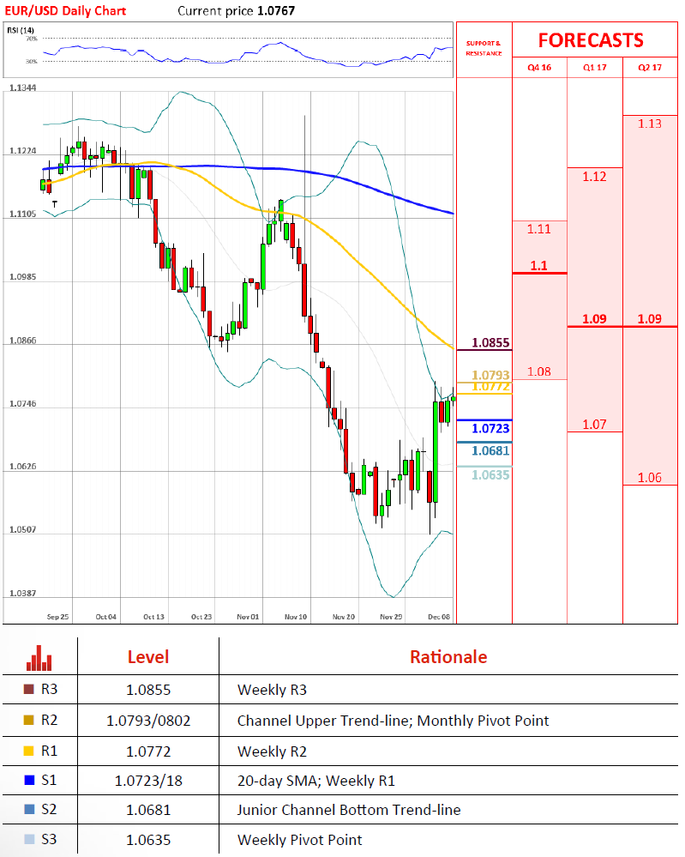Click the 1.13 forecast value in Q2 17

click(650, 124)
